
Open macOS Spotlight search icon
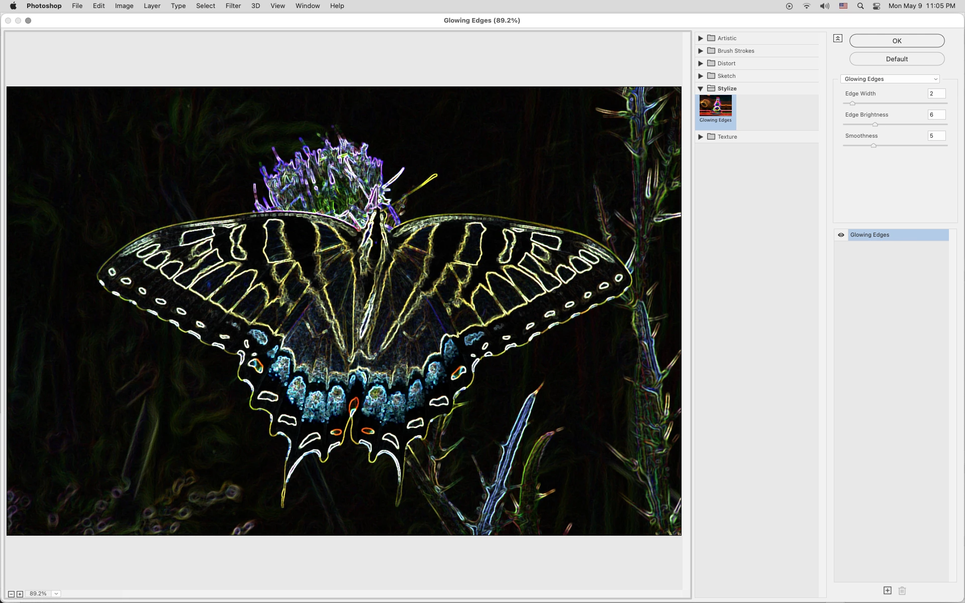860,6
